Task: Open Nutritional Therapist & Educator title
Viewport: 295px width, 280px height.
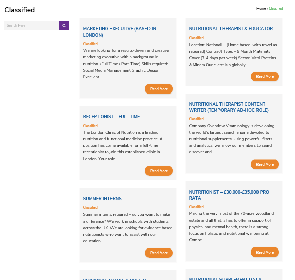Action: [231, 29]
